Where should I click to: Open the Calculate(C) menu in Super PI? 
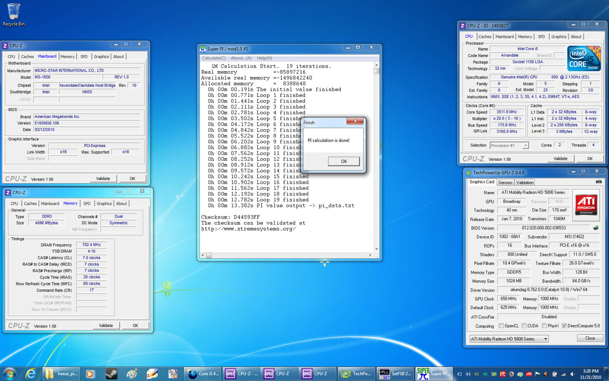coord(214,58)
